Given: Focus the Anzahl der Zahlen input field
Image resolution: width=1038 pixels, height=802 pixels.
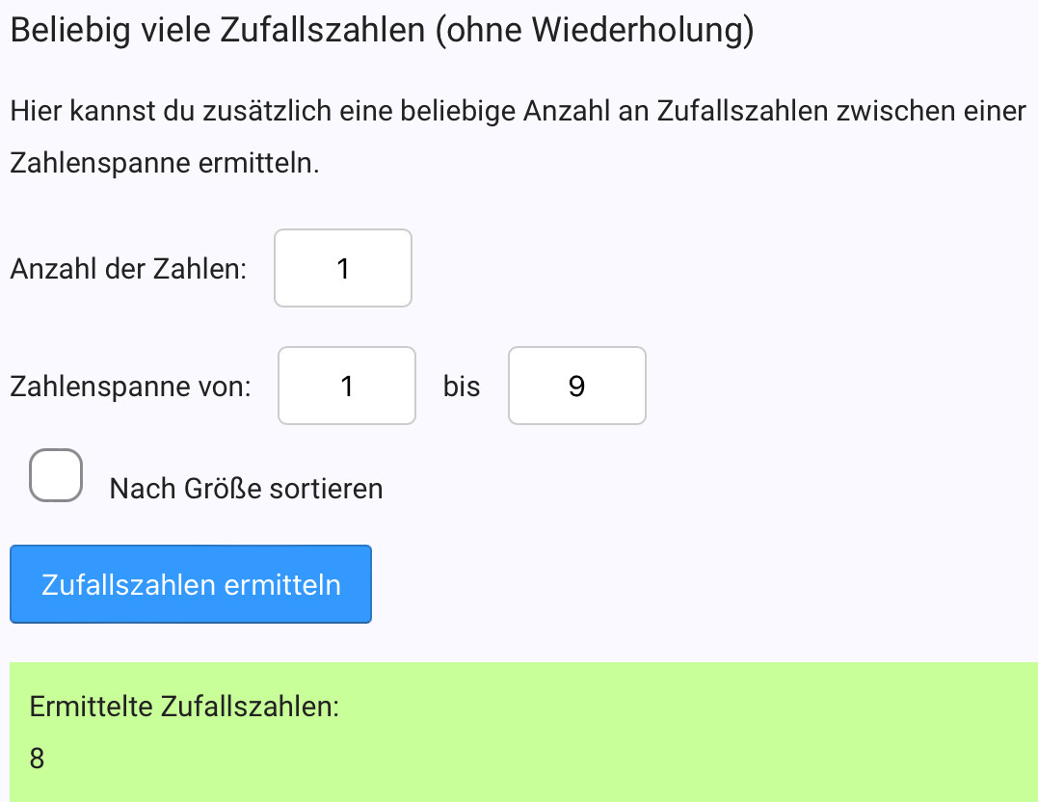Looking at the screenshot, I should [343, 268].
